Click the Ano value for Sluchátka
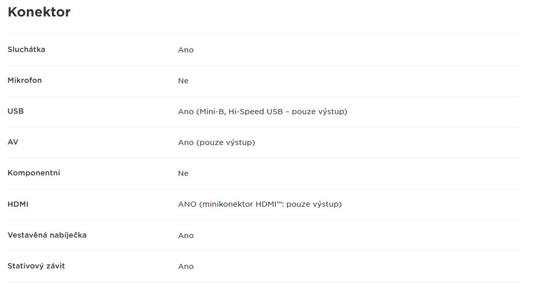Viewport: 534px width, 307px height. 186,50
